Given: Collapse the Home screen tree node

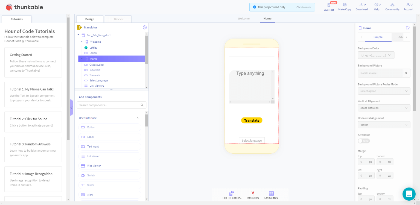Looking at the screenshot, I should click(x=81, y=58).
